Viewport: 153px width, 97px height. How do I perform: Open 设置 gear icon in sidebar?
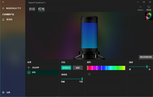click(x=3, y=92)
